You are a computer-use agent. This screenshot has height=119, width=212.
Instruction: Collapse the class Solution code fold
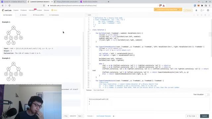90,30
